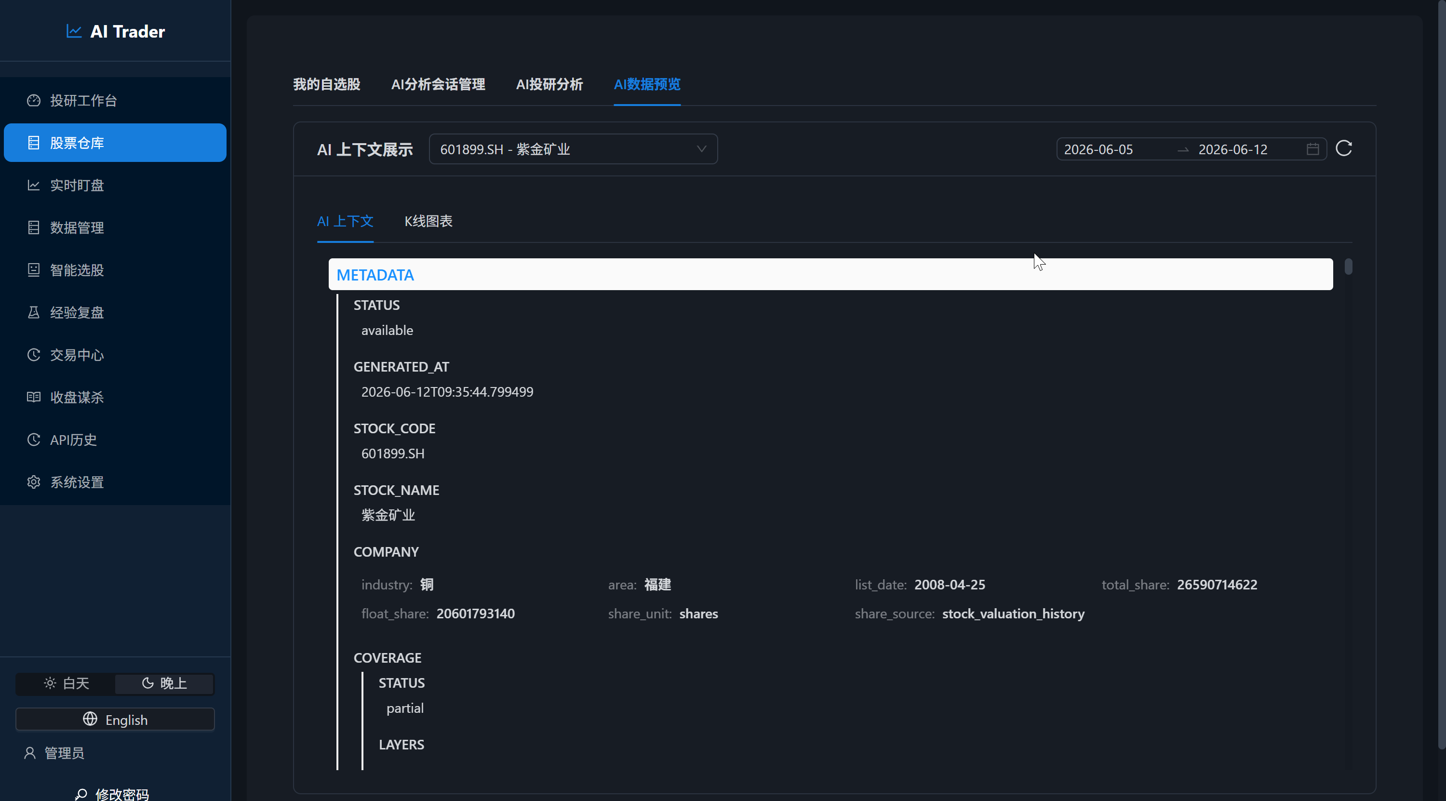
Task: Click the industry value 铜
Action: click(427, 584)
